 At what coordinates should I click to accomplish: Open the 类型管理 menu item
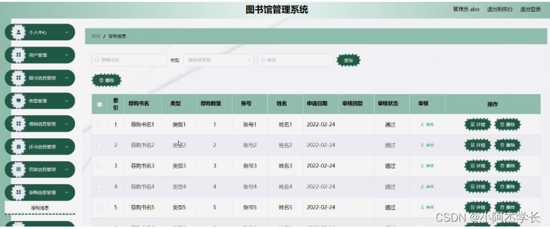(x=40, y=101)
